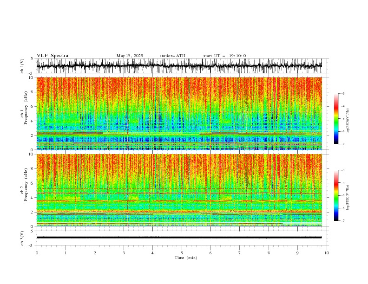Click the red 3.5 kHz line in ch.2
368x284 pixels.
point(179,201)
